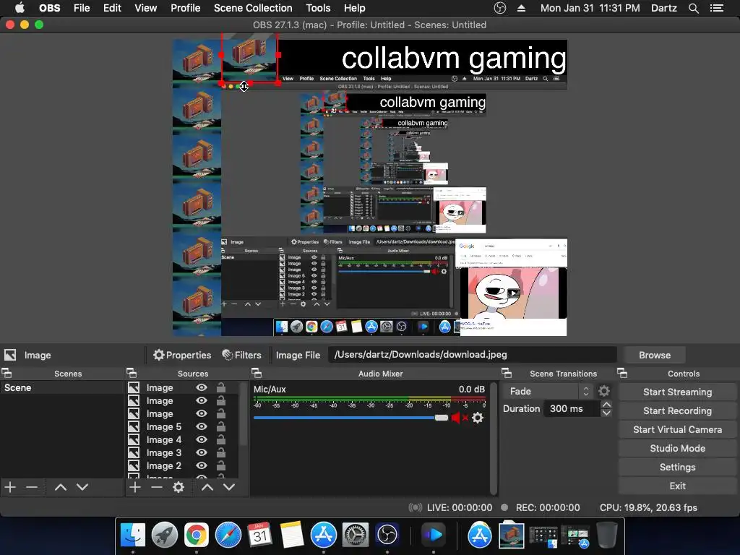
Task: Open Filters for the selected source
Action: tap(241, 355)
